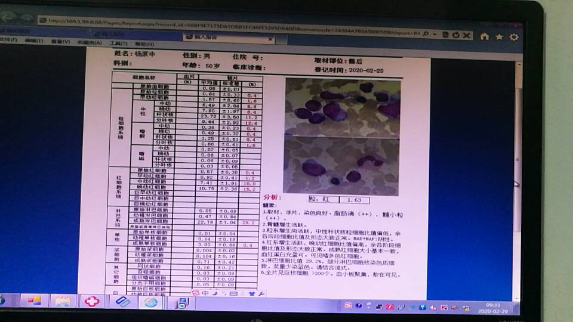
Task: Select the 姓名 patient name text
Action: (134, 54)
